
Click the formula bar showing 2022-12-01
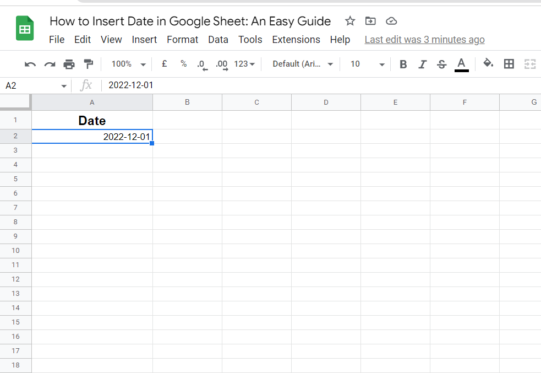[x=321, y=85]
